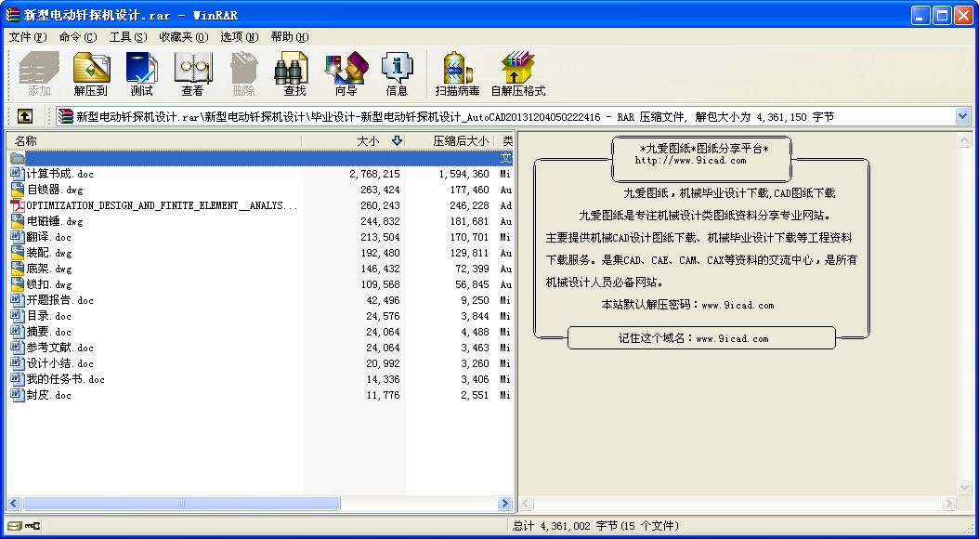Click the 底架.dwg file icon
The width and height of the screenshot is (979, 539).
tap(18, 269)
